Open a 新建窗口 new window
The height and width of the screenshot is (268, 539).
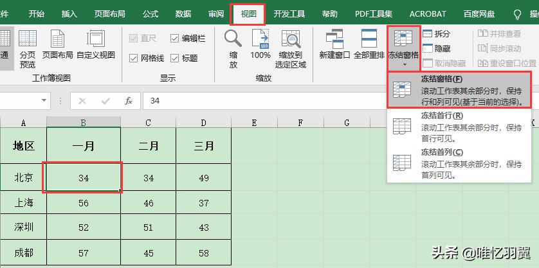point(334,45)
